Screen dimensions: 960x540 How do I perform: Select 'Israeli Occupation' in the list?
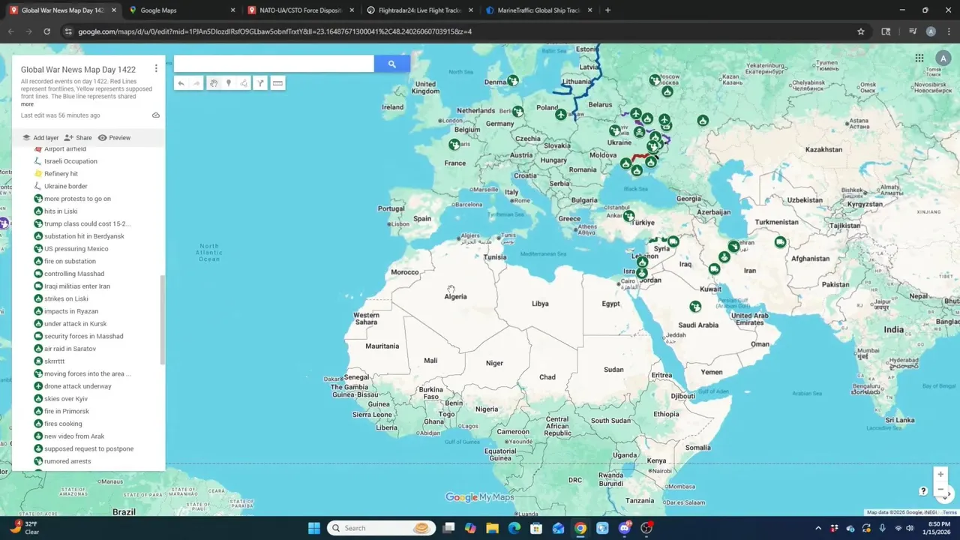tap(70, 161)
